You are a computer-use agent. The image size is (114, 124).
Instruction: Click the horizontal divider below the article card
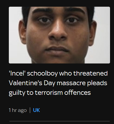pyautogui.click(x=59, y=121)
